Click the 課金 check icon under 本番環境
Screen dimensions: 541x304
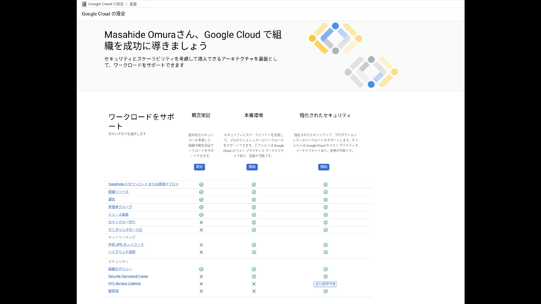254,200
